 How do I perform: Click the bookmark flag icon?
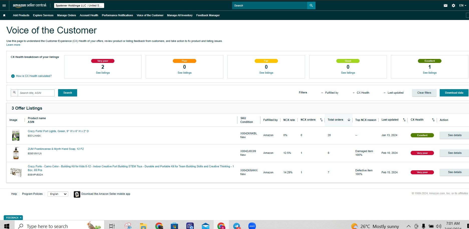click(x=4, y=15)
